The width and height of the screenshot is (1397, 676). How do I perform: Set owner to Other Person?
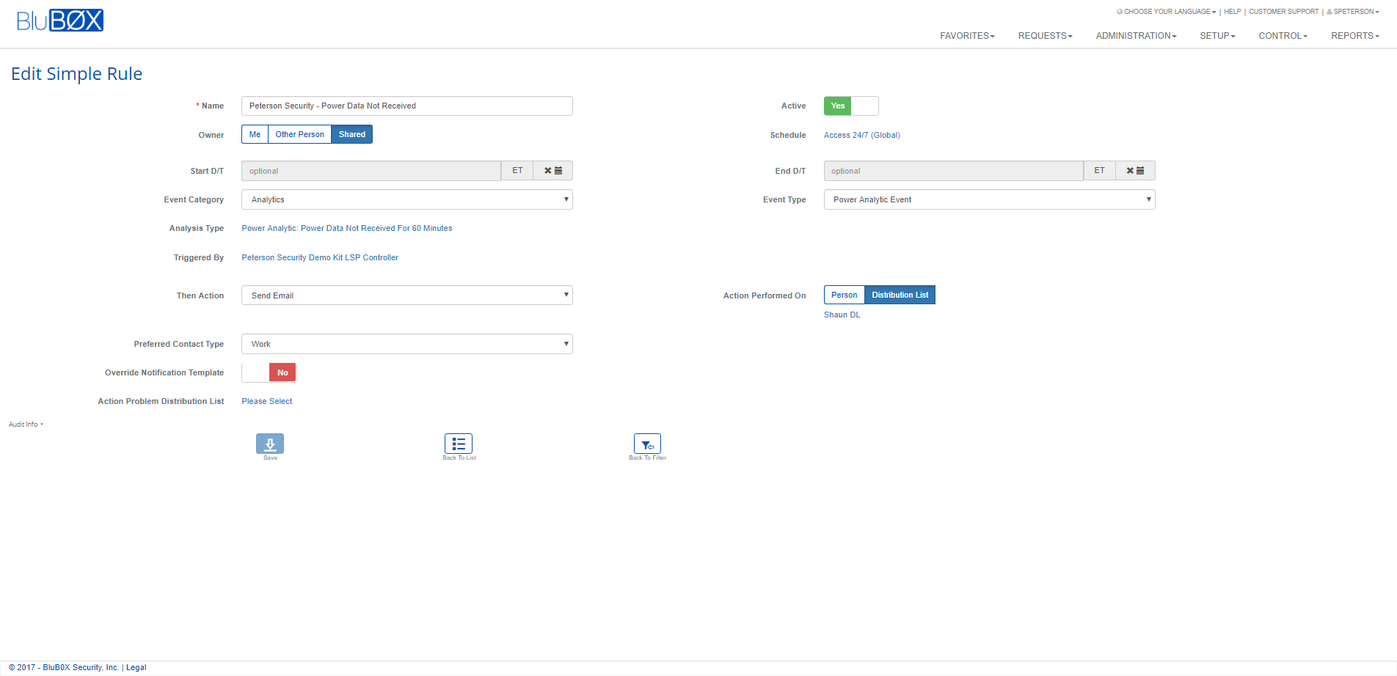pyautogui.click(x=299, y=134)
